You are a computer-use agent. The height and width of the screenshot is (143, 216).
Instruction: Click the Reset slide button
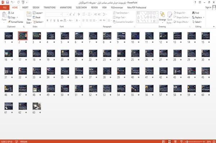37,18
